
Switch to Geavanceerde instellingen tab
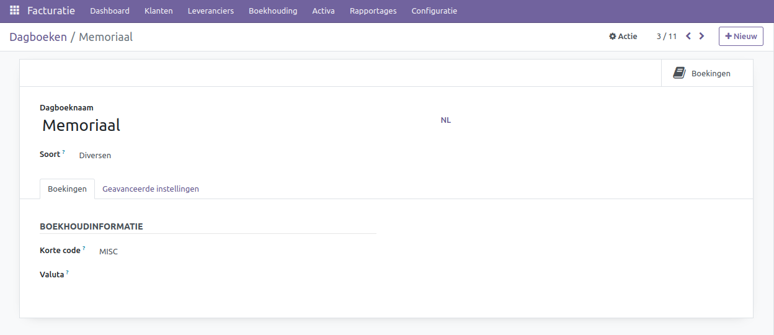151,189
